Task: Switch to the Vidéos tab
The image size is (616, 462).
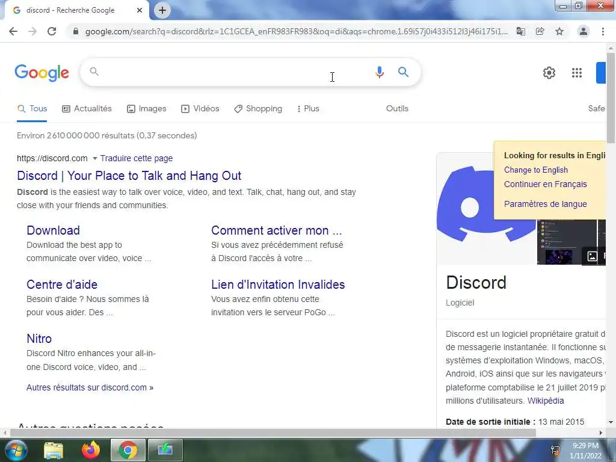Action: pos(200,109)
